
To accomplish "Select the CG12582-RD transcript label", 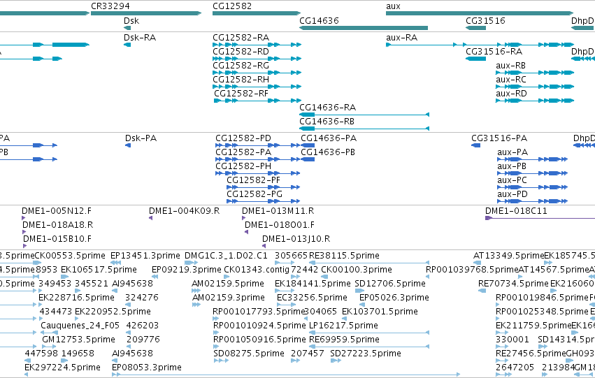I will click(241, 52).
